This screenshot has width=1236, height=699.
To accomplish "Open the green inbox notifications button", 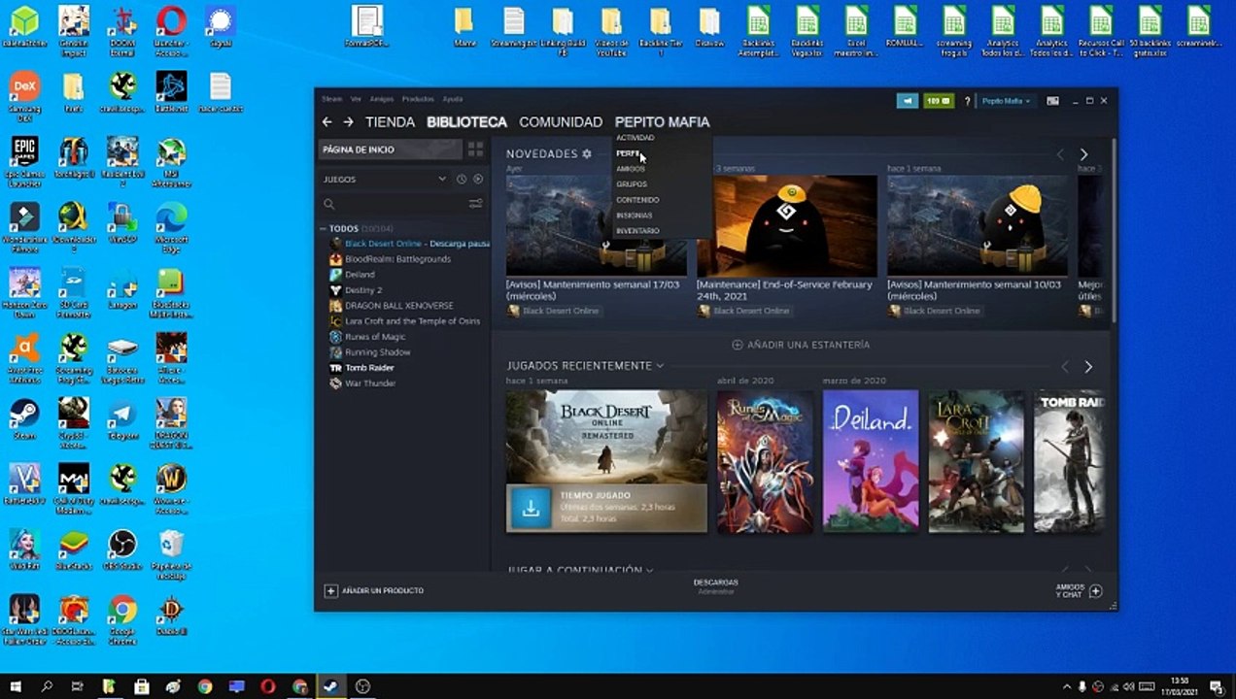I will [938, 101].
